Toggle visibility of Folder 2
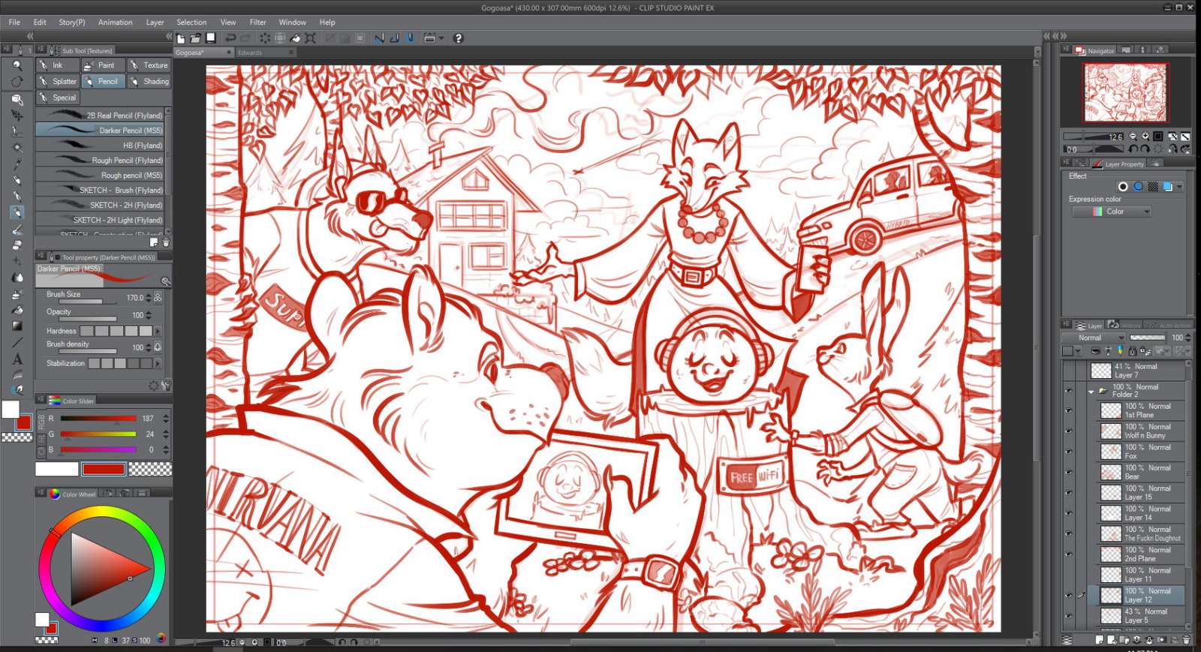This screenshot has width=1201, height=652. pos(1069,391)
